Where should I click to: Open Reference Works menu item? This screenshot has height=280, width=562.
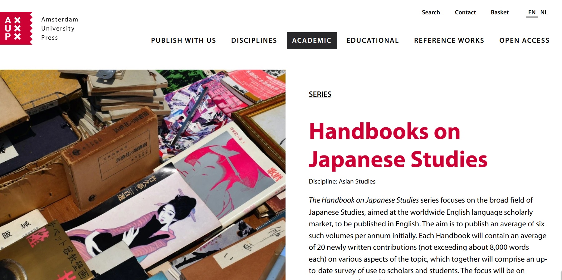click(449, 41)
